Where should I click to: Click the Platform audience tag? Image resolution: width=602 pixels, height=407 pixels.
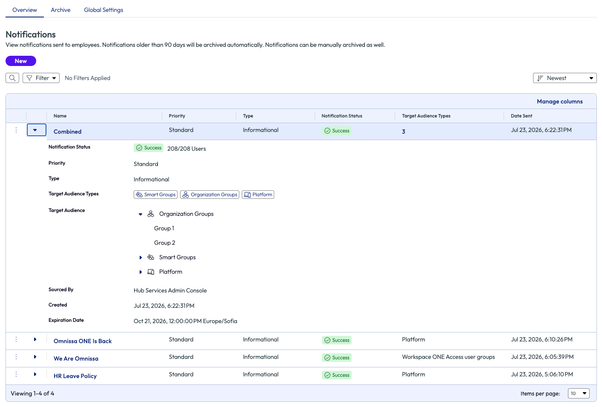pyautogui.click(x=258, y=195)
